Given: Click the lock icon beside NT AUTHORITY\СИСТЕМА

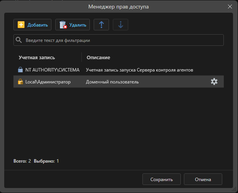Looking at the screenshot, I should pos(20,70).
